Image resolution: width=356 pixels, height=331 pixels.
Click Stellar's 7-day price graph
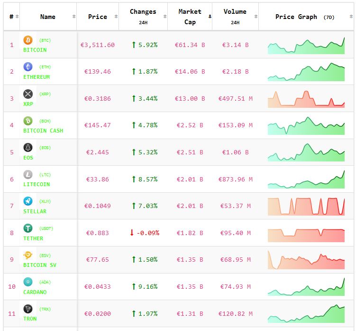point(306,206)
